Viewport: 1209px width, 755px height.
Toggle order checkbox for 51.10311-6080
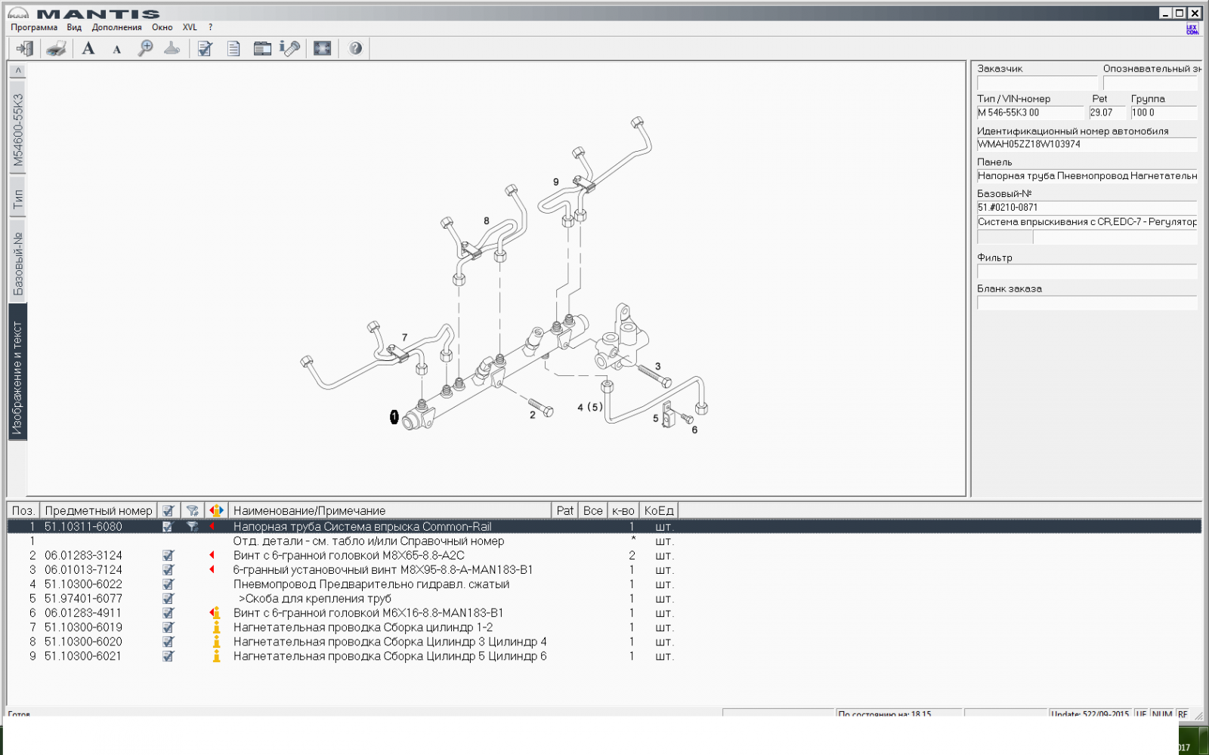(168, 527)
